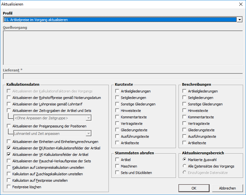
Task: Open the Profil dropdown list
Action: [239, 20]
